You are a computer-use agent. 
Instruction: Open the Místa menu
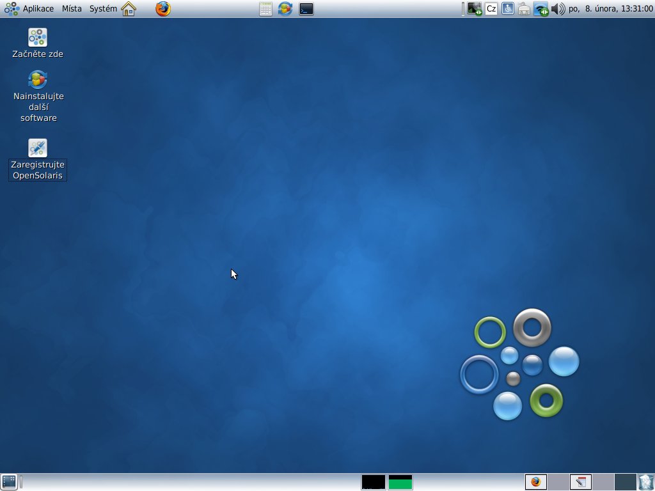[72, 9]
